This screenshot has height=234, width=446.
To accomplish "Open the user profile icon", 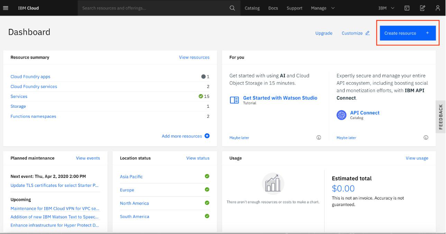I will click(x=438, y=8).
